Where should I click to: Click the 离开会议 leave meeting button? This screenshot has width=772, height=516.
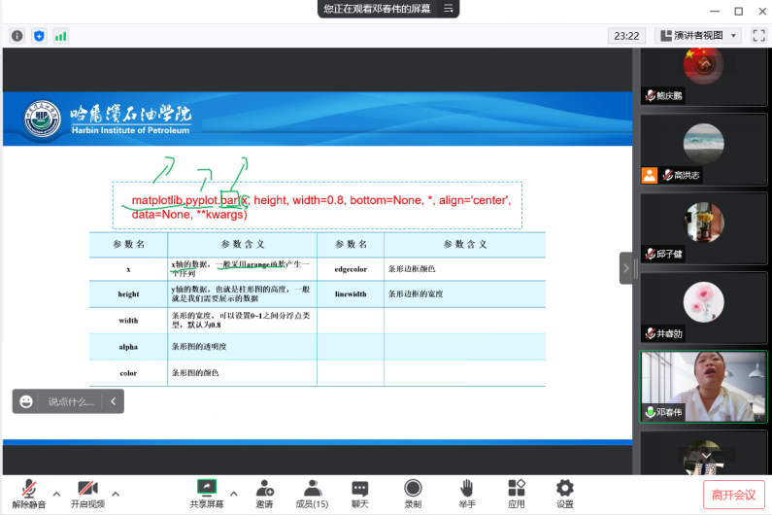pos(733,494)
